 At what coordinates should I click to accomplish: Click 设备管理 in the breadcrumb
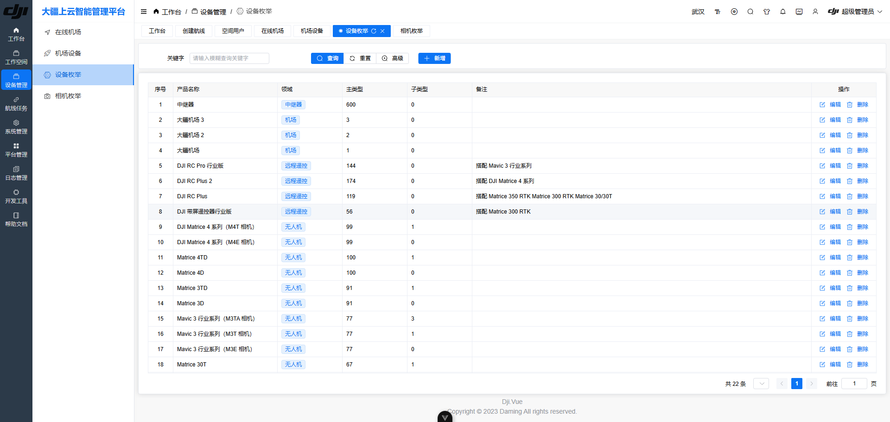(209, 12)
